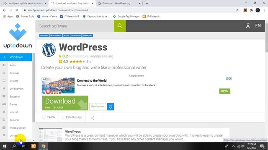Click the BLOGS breadcrumb tag
The height and width of the screenshot is (150, 268).
(x=67, y=35)
